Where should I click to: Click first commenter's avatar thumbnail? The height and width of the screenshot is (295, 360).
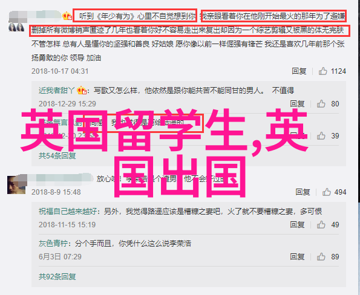point(16,27)
